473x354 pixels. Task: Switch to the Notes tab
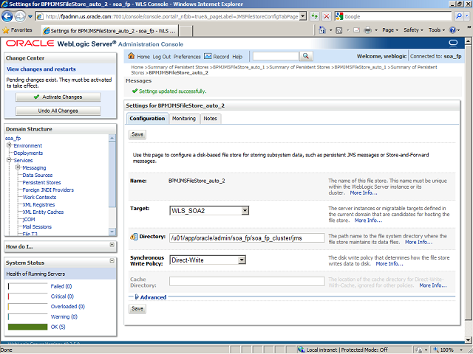click(x=210, y=118)
